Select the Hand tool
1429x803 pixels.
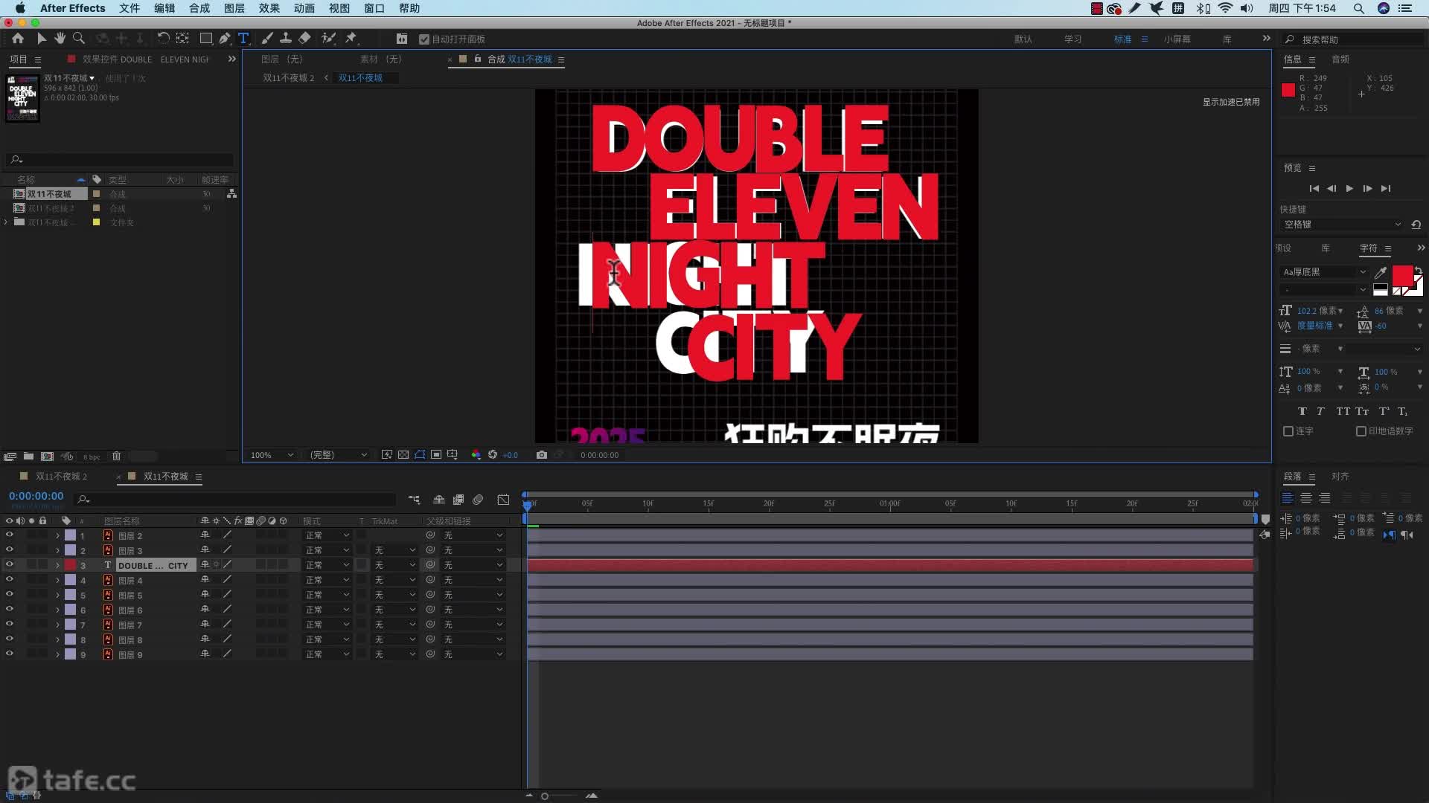60,38
